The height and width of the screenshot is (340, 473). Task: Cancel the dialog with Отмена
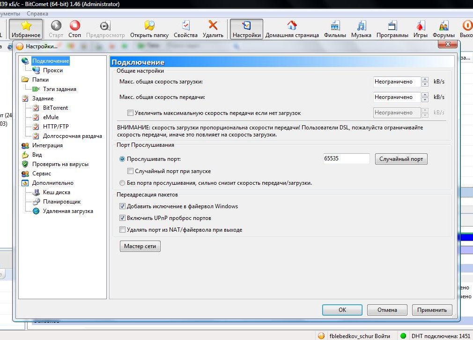(x=387, y=310)
